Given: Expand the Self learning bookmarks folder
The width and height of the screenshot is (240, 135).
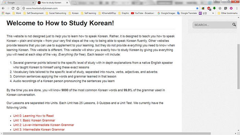Looking at the screenshot, I should (88, 13).
